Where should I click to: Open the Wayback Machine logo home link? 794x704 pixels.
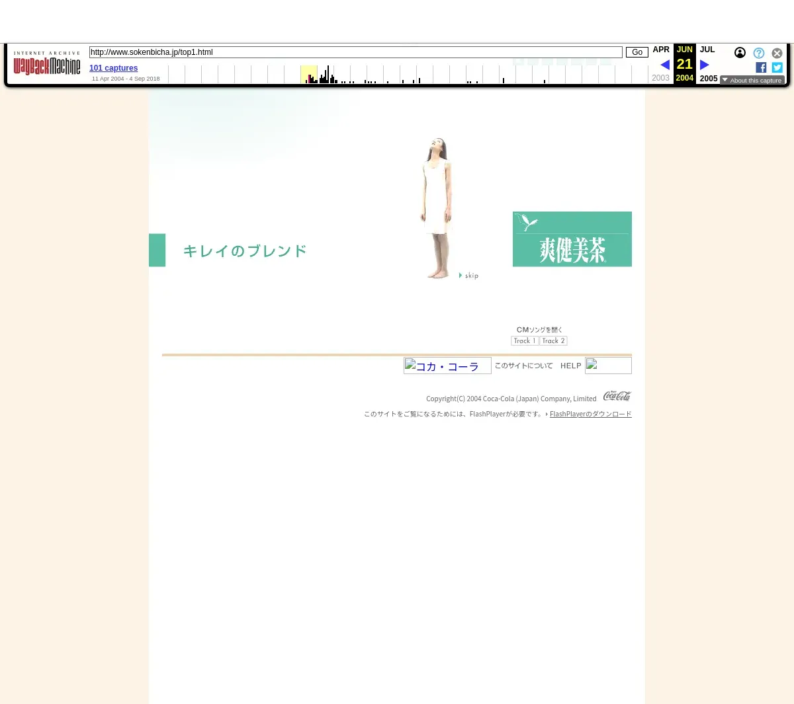pos(47,63)
